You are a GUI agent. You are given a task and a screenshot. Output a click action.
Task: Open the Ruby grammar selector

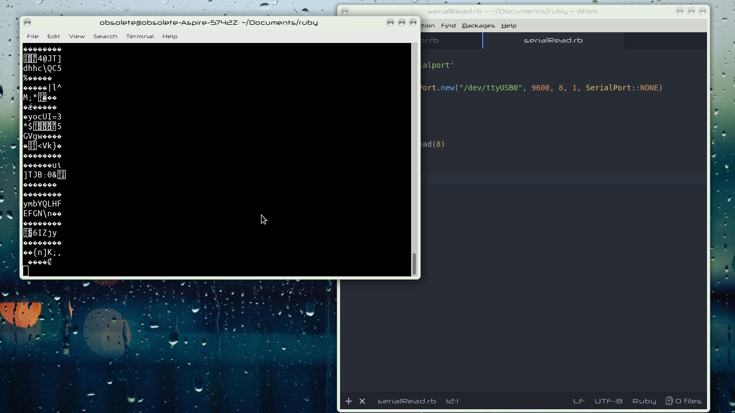click(x=644, y=401)
